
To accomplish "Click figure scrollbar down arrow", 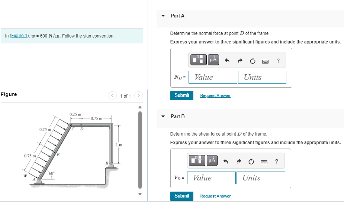I will coord(140,194).
